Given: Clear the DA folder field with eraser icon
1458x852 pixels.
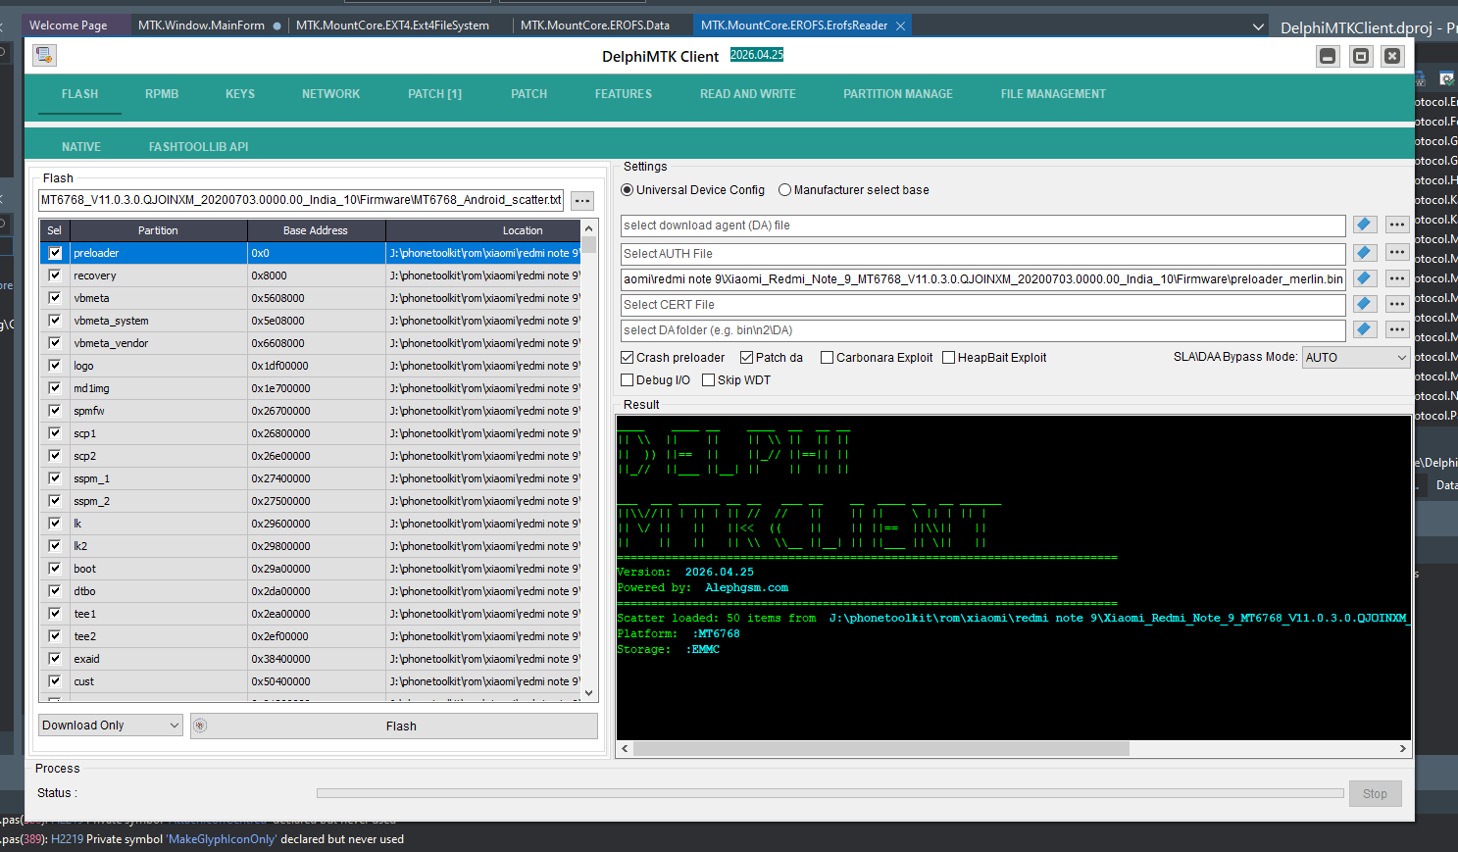Looking at the screenshot, I should 1364,329.
